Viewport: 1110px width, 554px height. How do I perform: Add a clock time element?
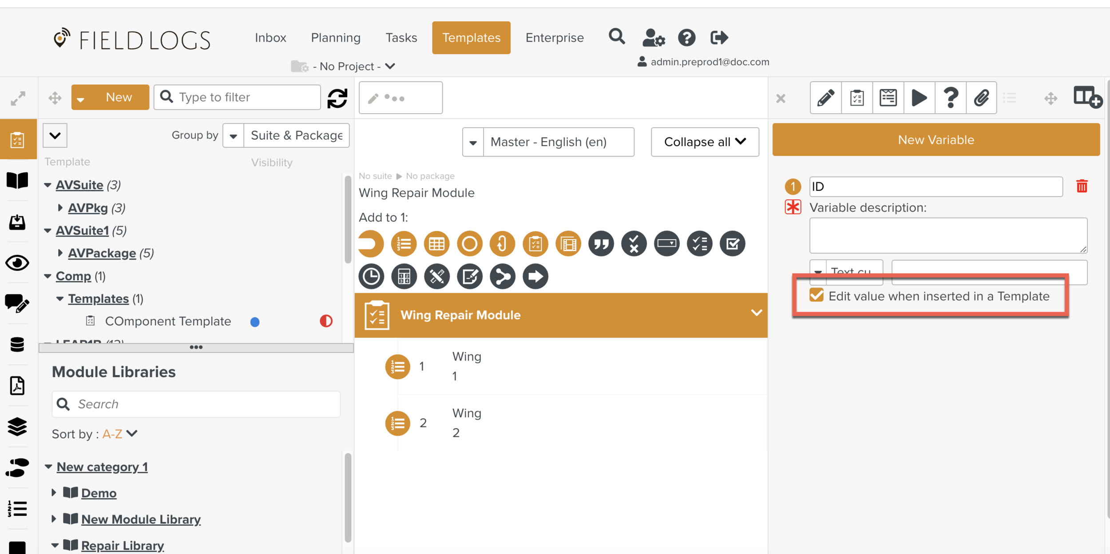pyautogui.click(x=371, y=277)
